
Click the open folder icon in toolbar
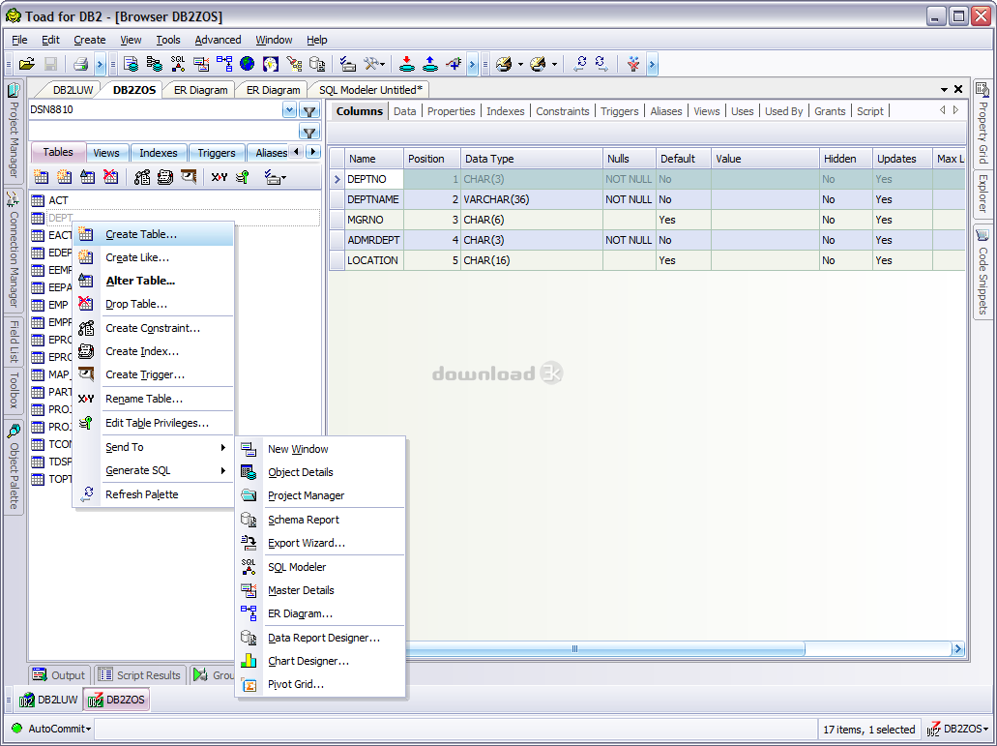tap(27, 64)
